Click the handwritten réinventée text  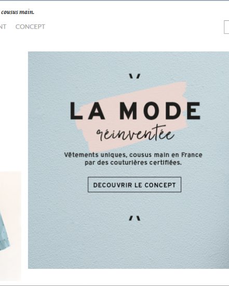pos(135,134)
